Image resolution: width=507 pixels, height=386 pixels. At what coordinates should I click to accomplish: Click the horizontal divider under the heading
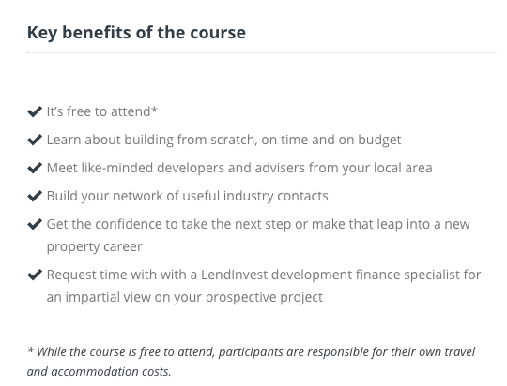coord(262,52)
